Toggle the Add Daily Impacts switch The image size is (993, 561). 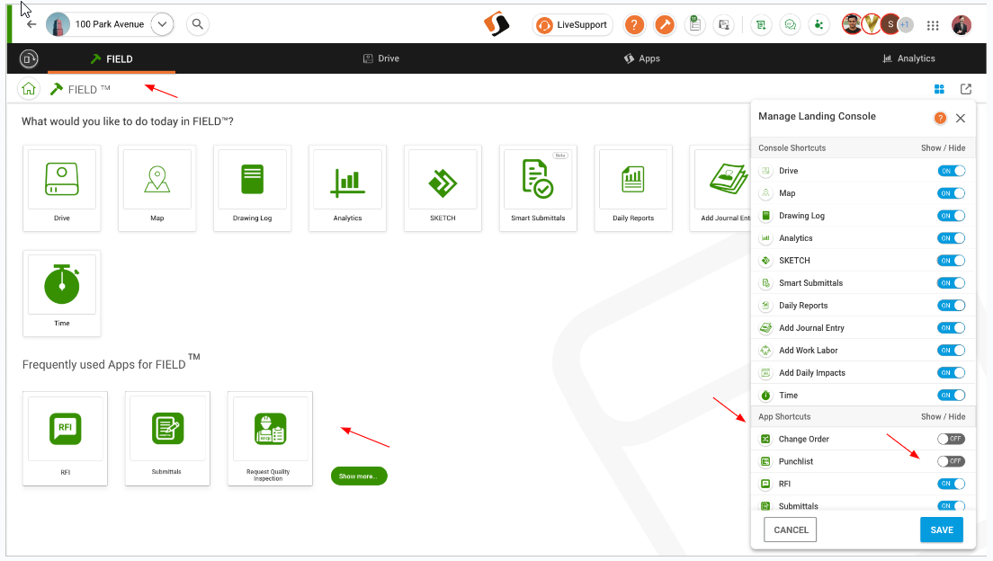click(952, 373)
